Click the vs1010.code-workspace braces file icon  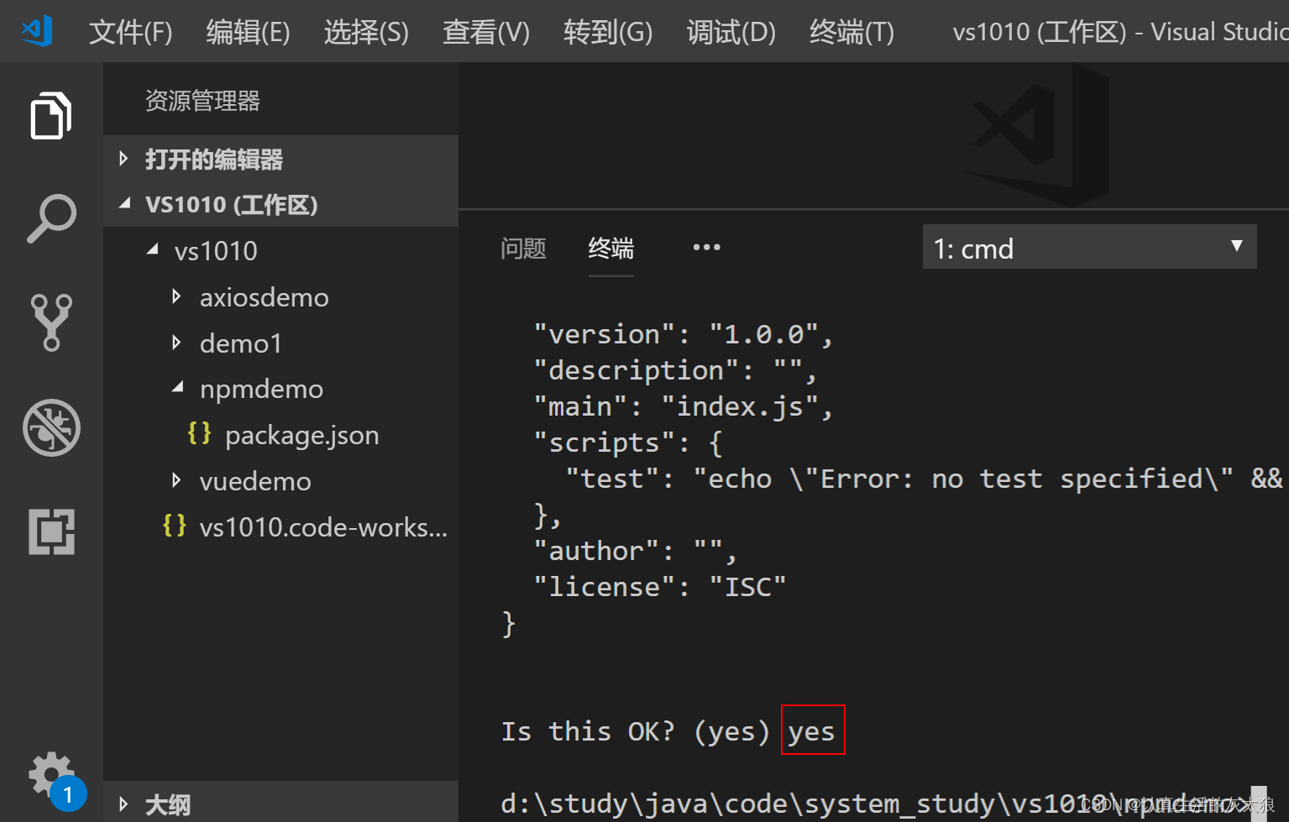174,526
